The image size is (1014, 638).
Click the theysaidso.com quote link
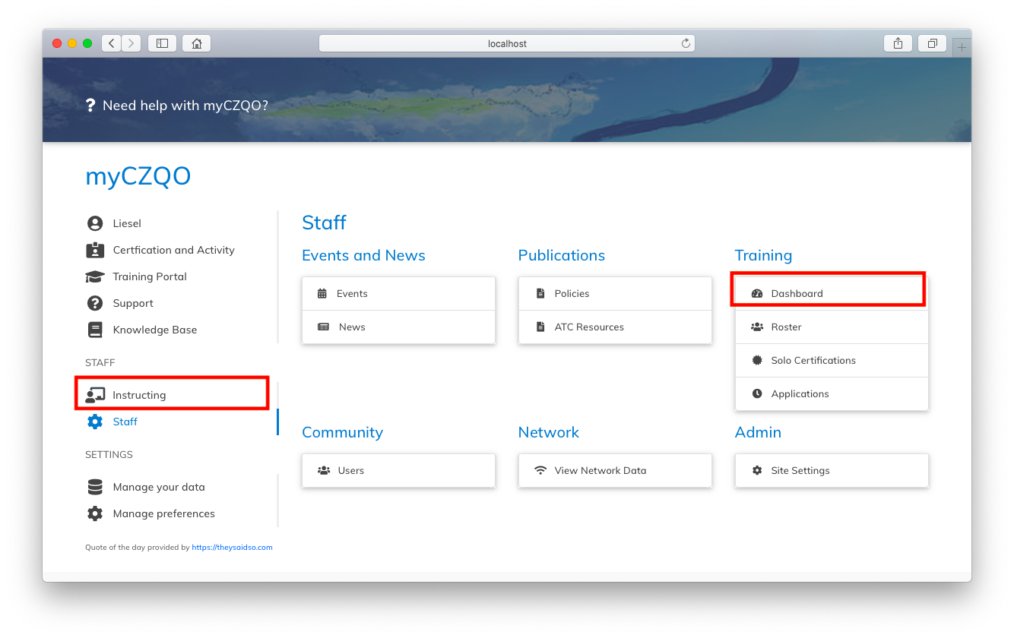tap(232, 547)
